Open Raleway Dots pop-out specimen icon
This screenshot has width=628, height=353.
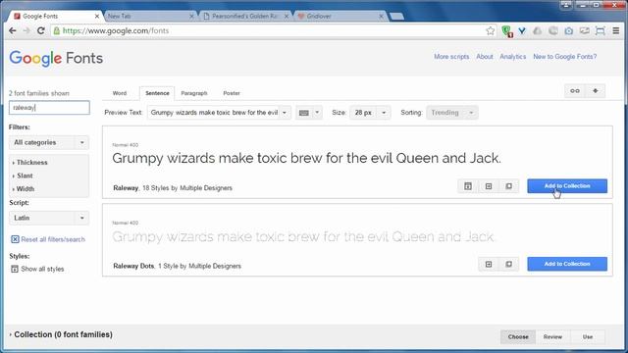[x=508, y=264]
